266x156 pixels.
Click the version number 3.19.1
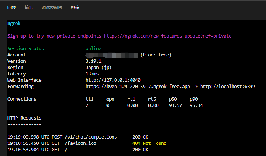pyautogui.click(x=93, y=61)
